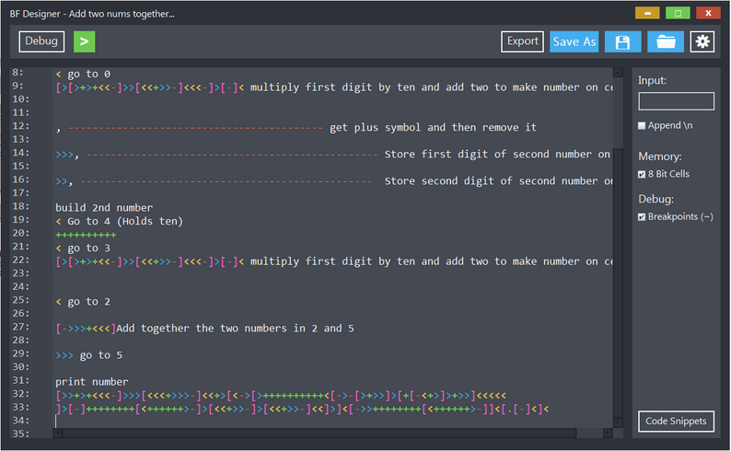Run the program with the green arrow
This screenshot has width=731, height=451.
[85, 41]
